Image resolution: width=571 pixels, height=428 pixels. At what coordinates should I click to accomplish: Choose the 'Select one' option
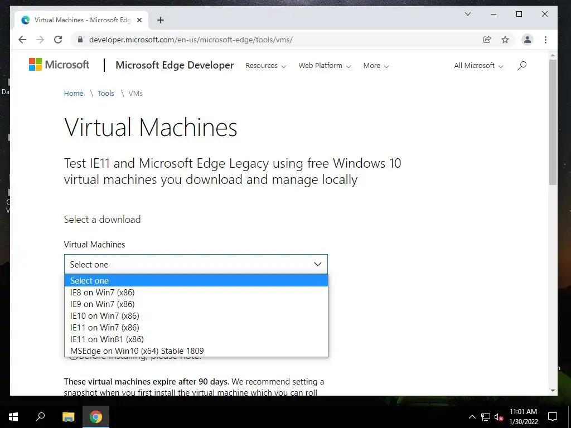point(196,281)
